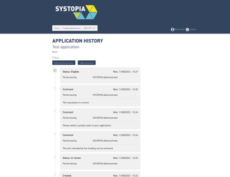Click the My account user icon

[172, 30]
